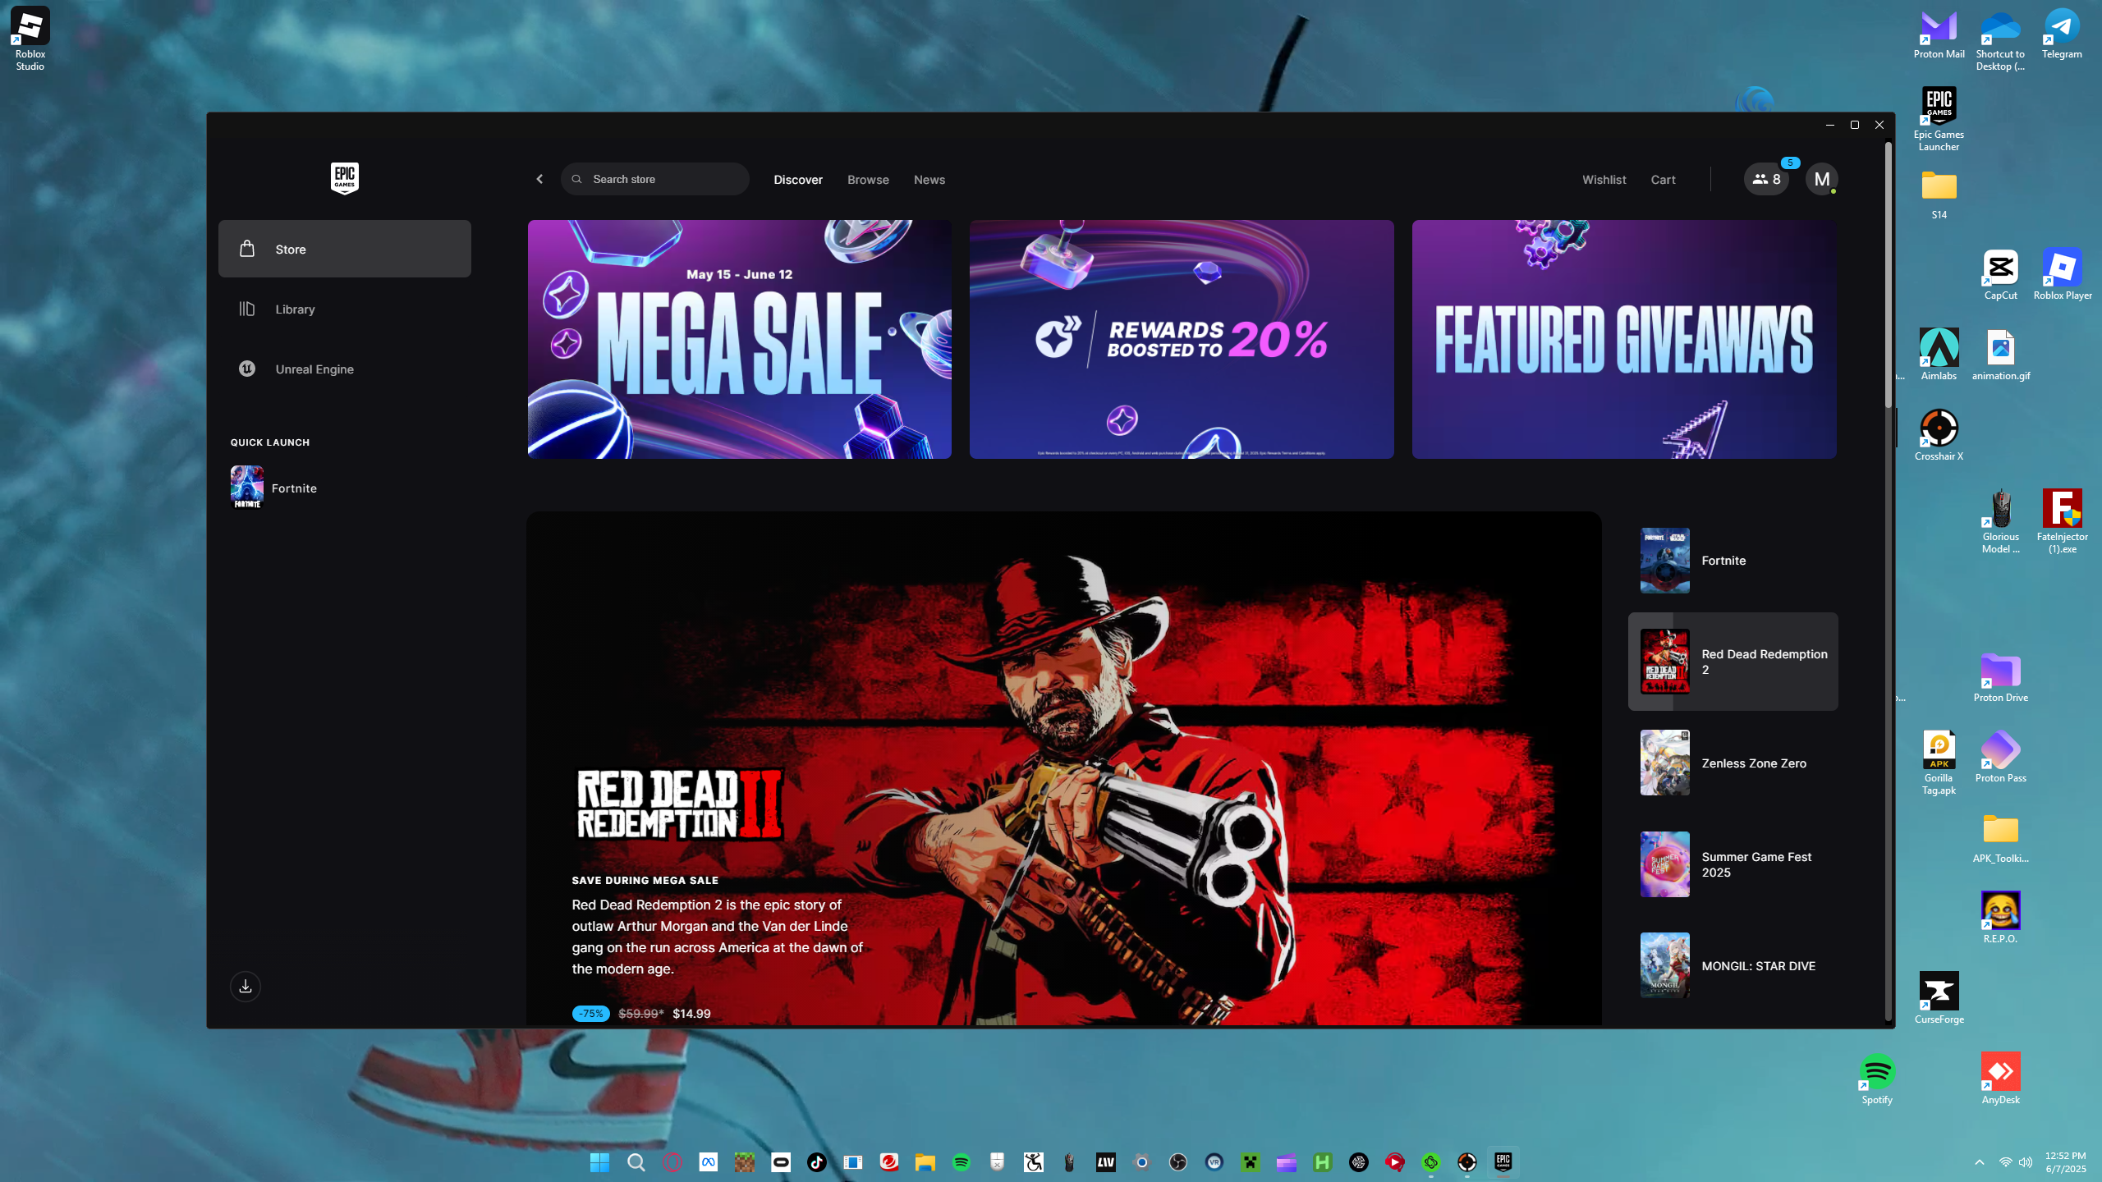Select the Discover tab
This screenshot has height=1182, width=2102.
pyautogui.click(x=797, y=180)
